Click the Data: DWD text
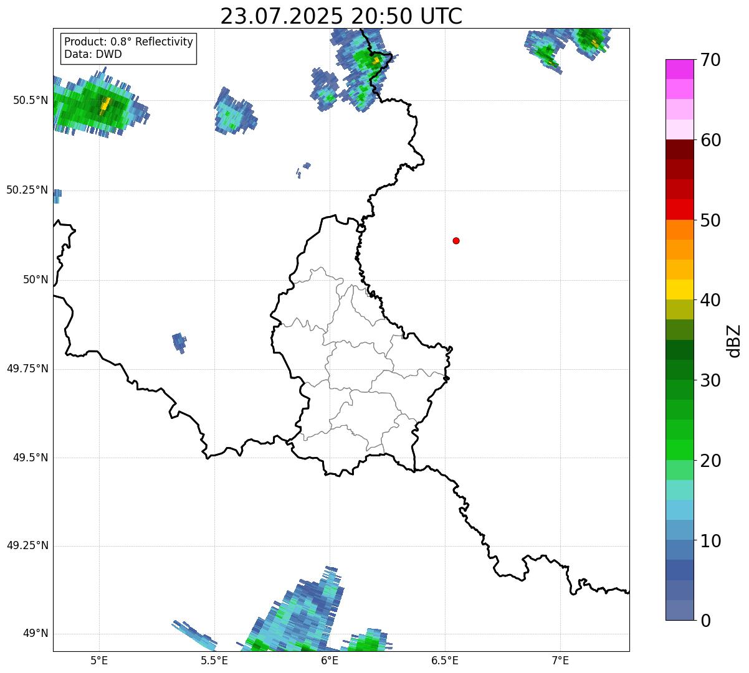This screenshot has width=749, height=673. [93, 54]
